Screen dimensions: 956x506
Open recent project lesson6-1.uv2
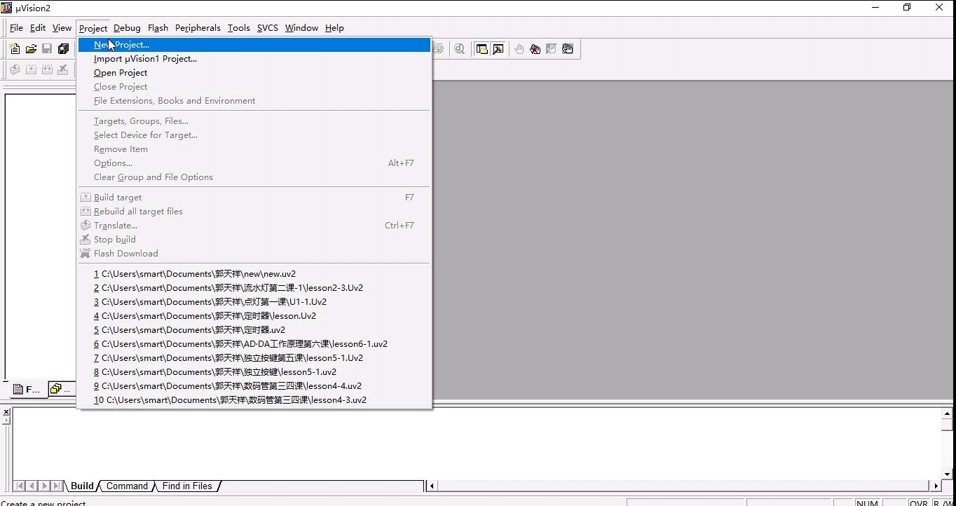click(254, 344)
